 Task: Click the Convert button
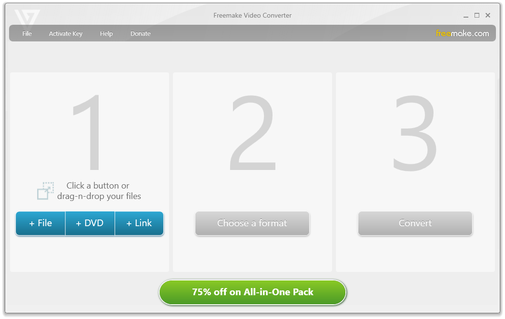pyautogui.click(x=415, y=223)
